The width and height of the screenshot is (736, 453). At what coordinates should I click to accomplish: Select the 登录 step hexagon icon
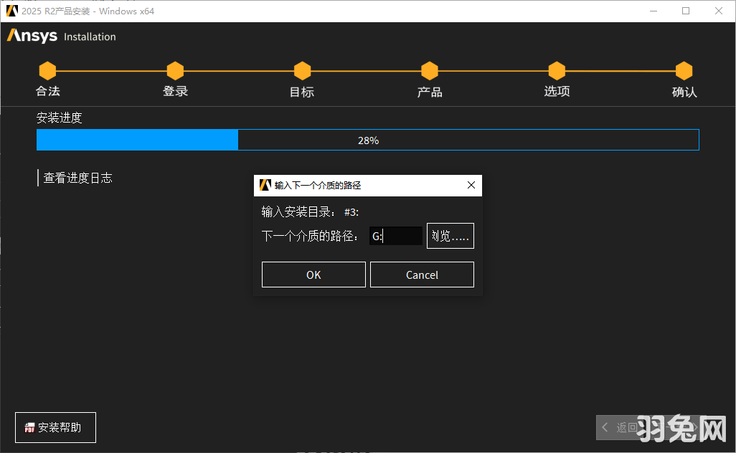coord(175,71)
